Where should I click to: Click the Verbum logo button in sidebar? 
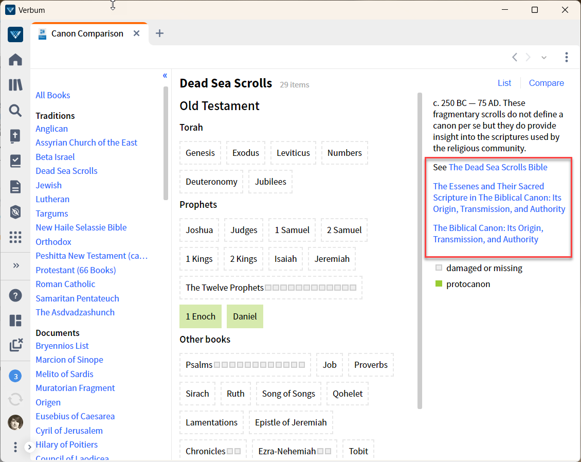click(15, 34)
